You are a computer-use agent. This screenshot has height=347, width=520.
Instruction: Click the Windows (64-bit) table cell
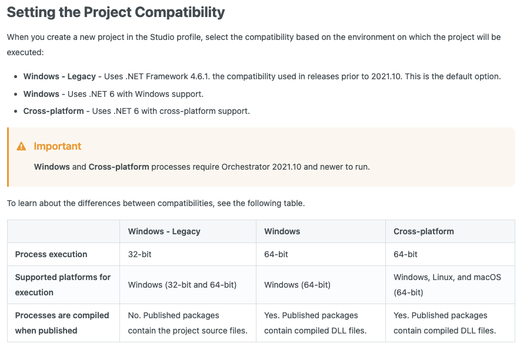pos(297,285)
